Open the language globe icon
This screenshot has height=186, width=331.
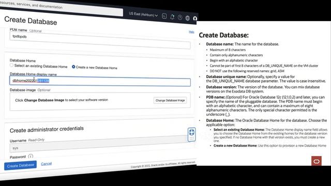click(x=187, y=18)
